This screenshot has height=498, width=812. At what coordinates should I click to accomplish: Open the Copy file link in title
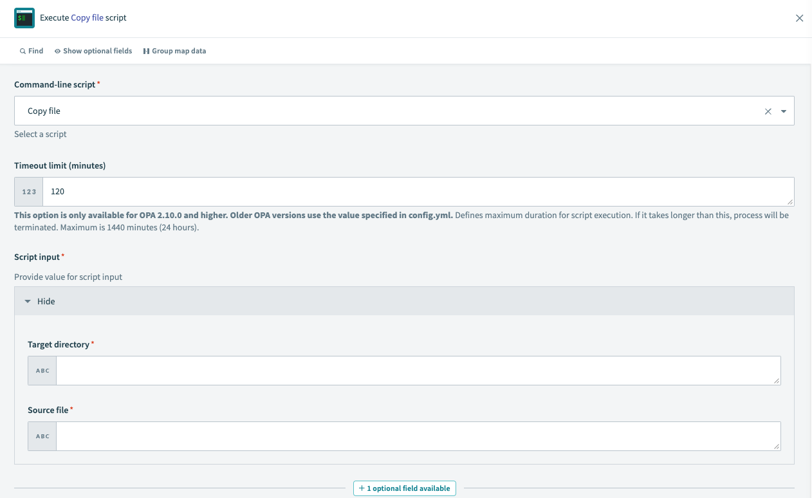[x=87, y=18]
